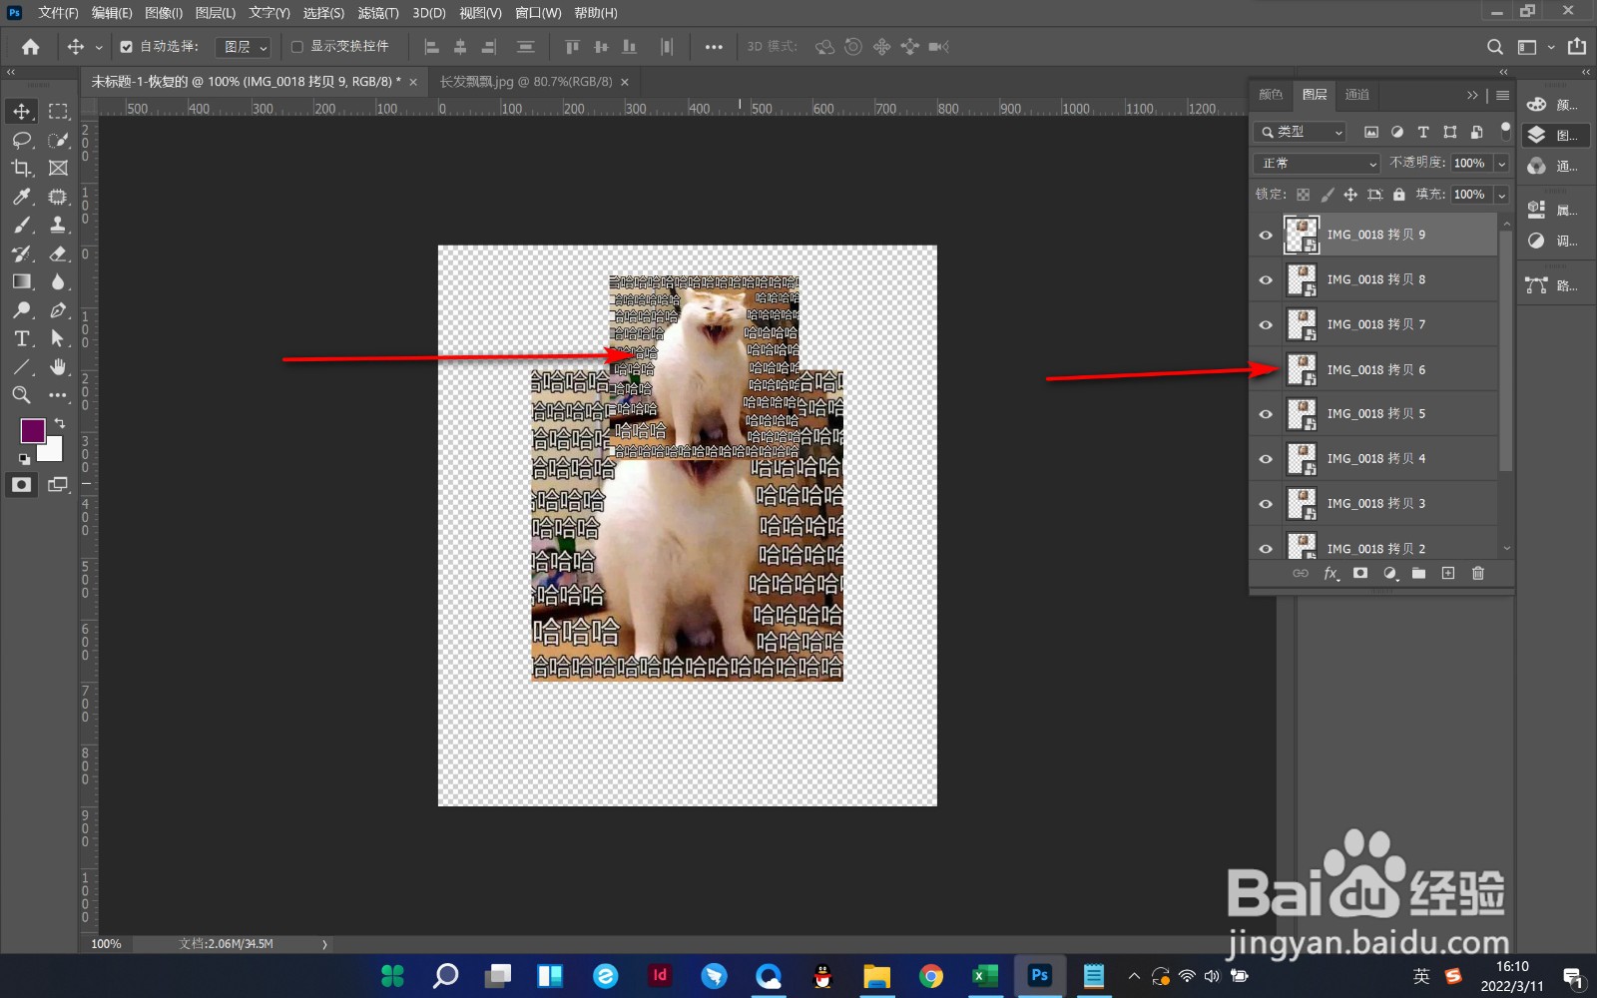Viewport: 1597px width, 998px height.
Task: Delete layer with trash icon
Action: [x=1478, y=573]
